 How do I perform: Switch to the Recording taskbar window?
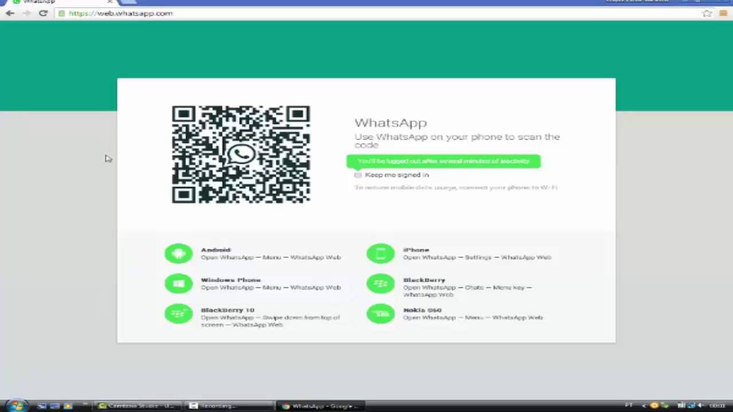228,406
